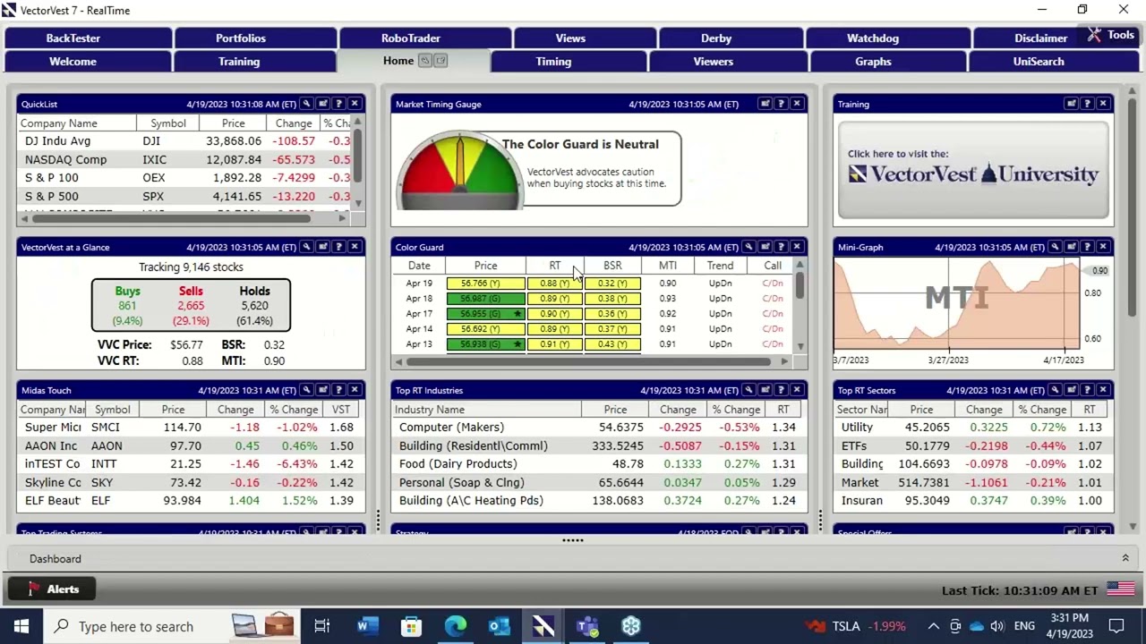Open Color Guard panel settings wrench
The image size is (1146, 644).
[x=748, y=247]
